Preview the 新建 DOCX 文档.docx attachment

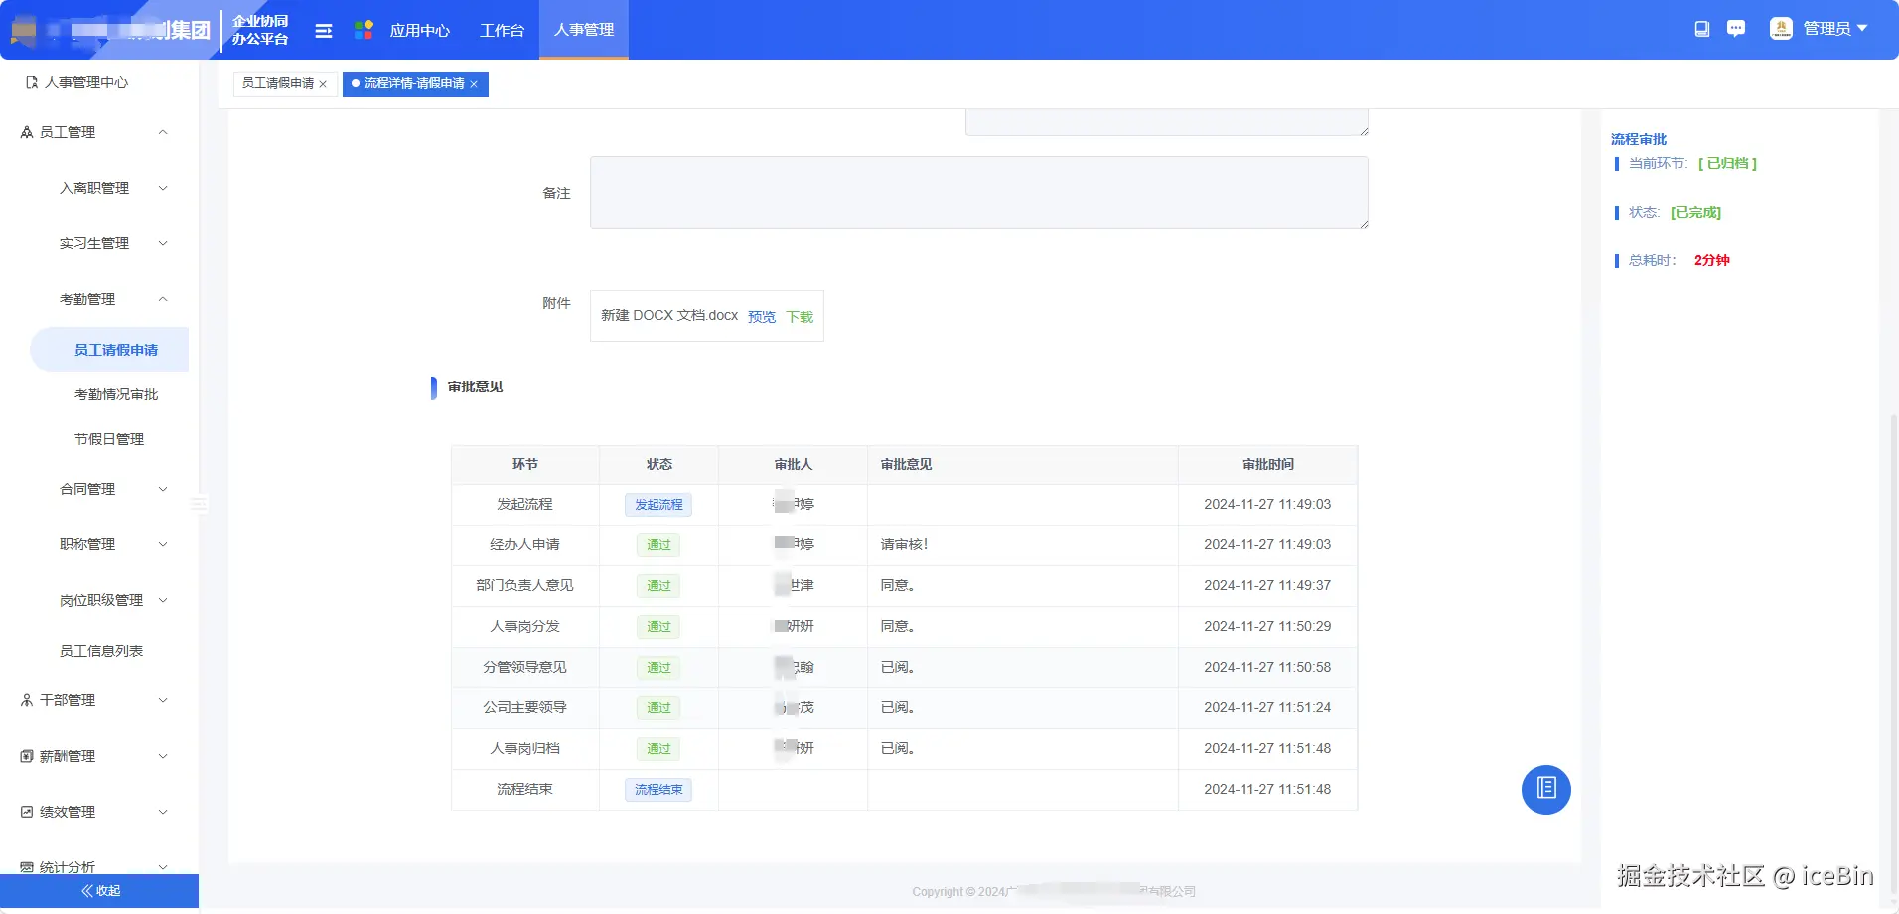point(761,316)
